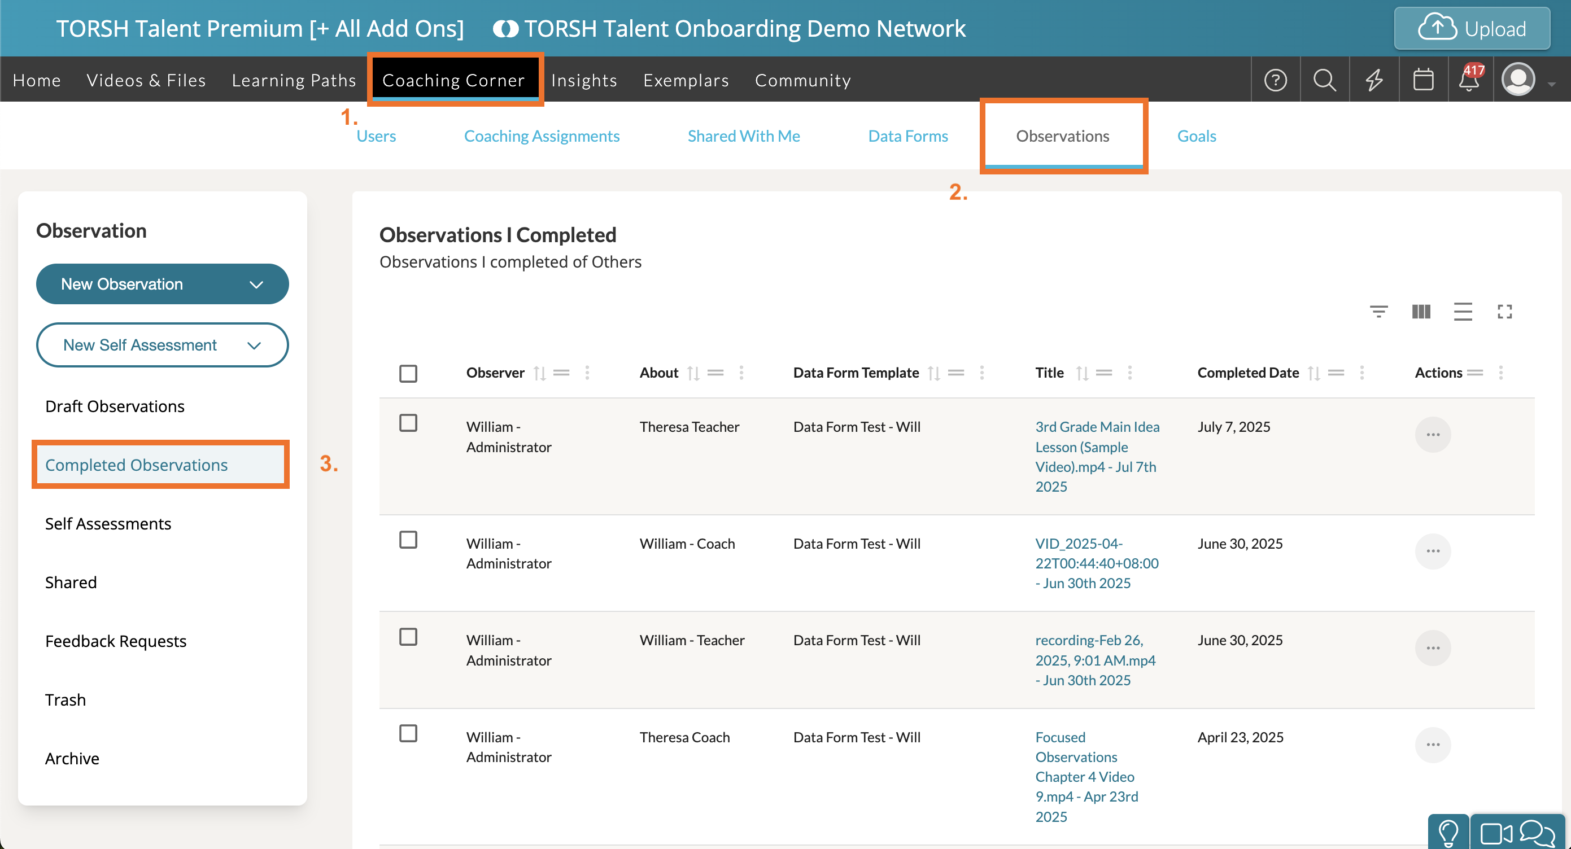Open Draft Observations in the sidebar
Image resolution: width=1571 pixels, height=849 pixels.
(x=115, y=406)
